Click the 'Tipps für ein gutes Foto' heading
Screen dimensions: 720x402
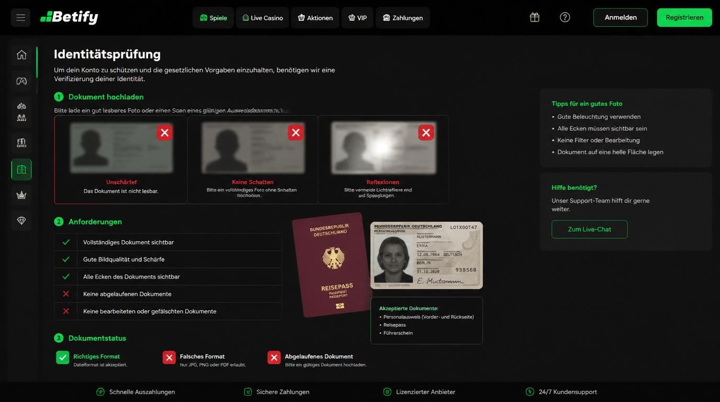(587, 104)
